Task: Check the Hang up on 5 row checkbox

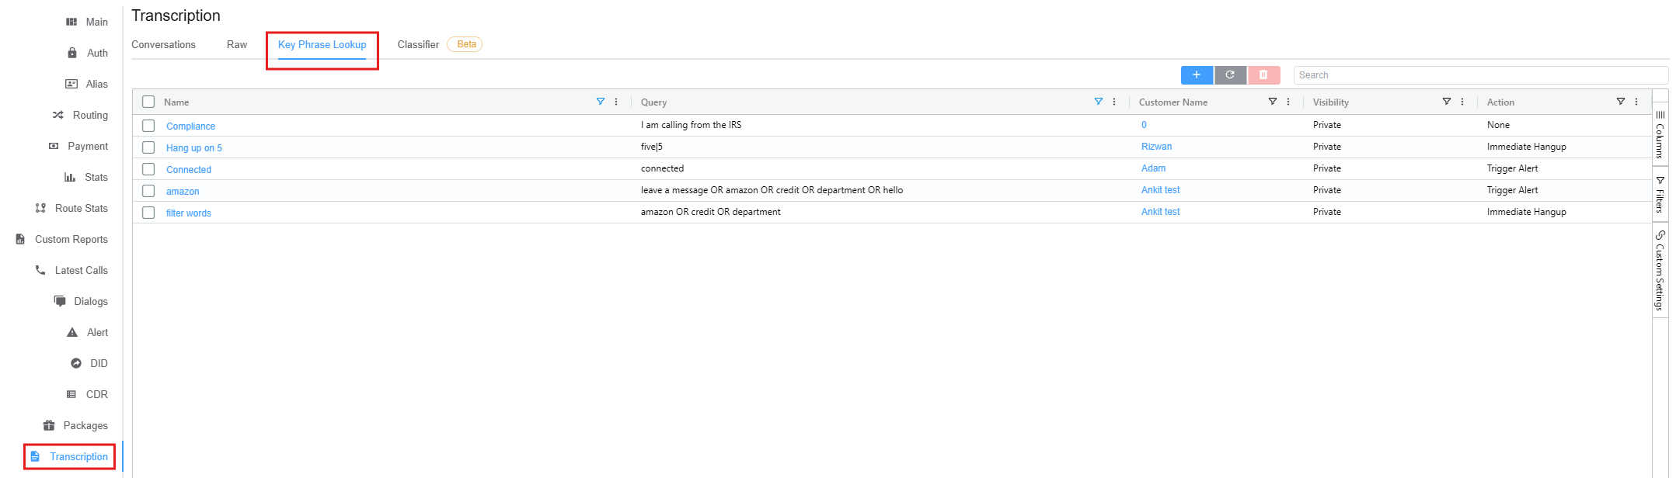Action: [148, 147]
